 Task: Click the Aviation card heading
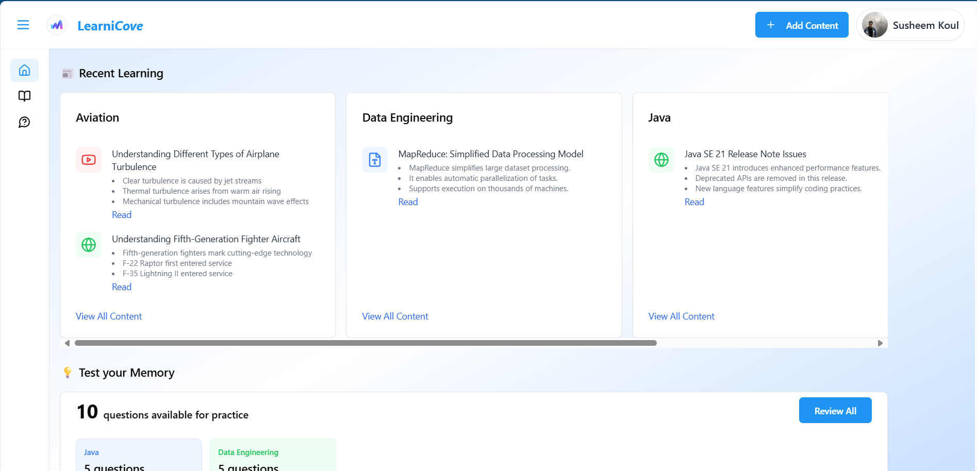coord(97,117)
